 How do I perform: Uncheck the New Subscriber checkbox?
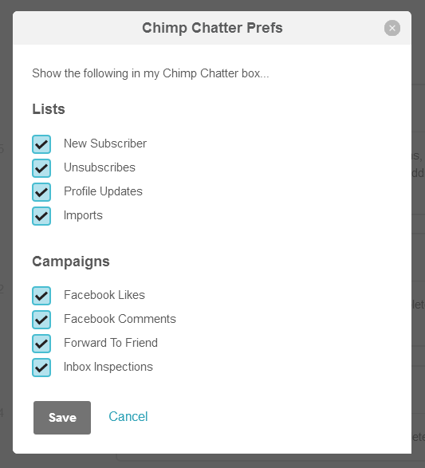(x=41, y=144)
